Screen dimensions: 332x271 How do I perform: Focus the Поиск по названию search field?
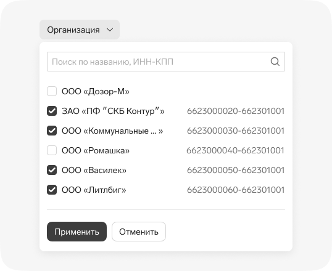166,62
